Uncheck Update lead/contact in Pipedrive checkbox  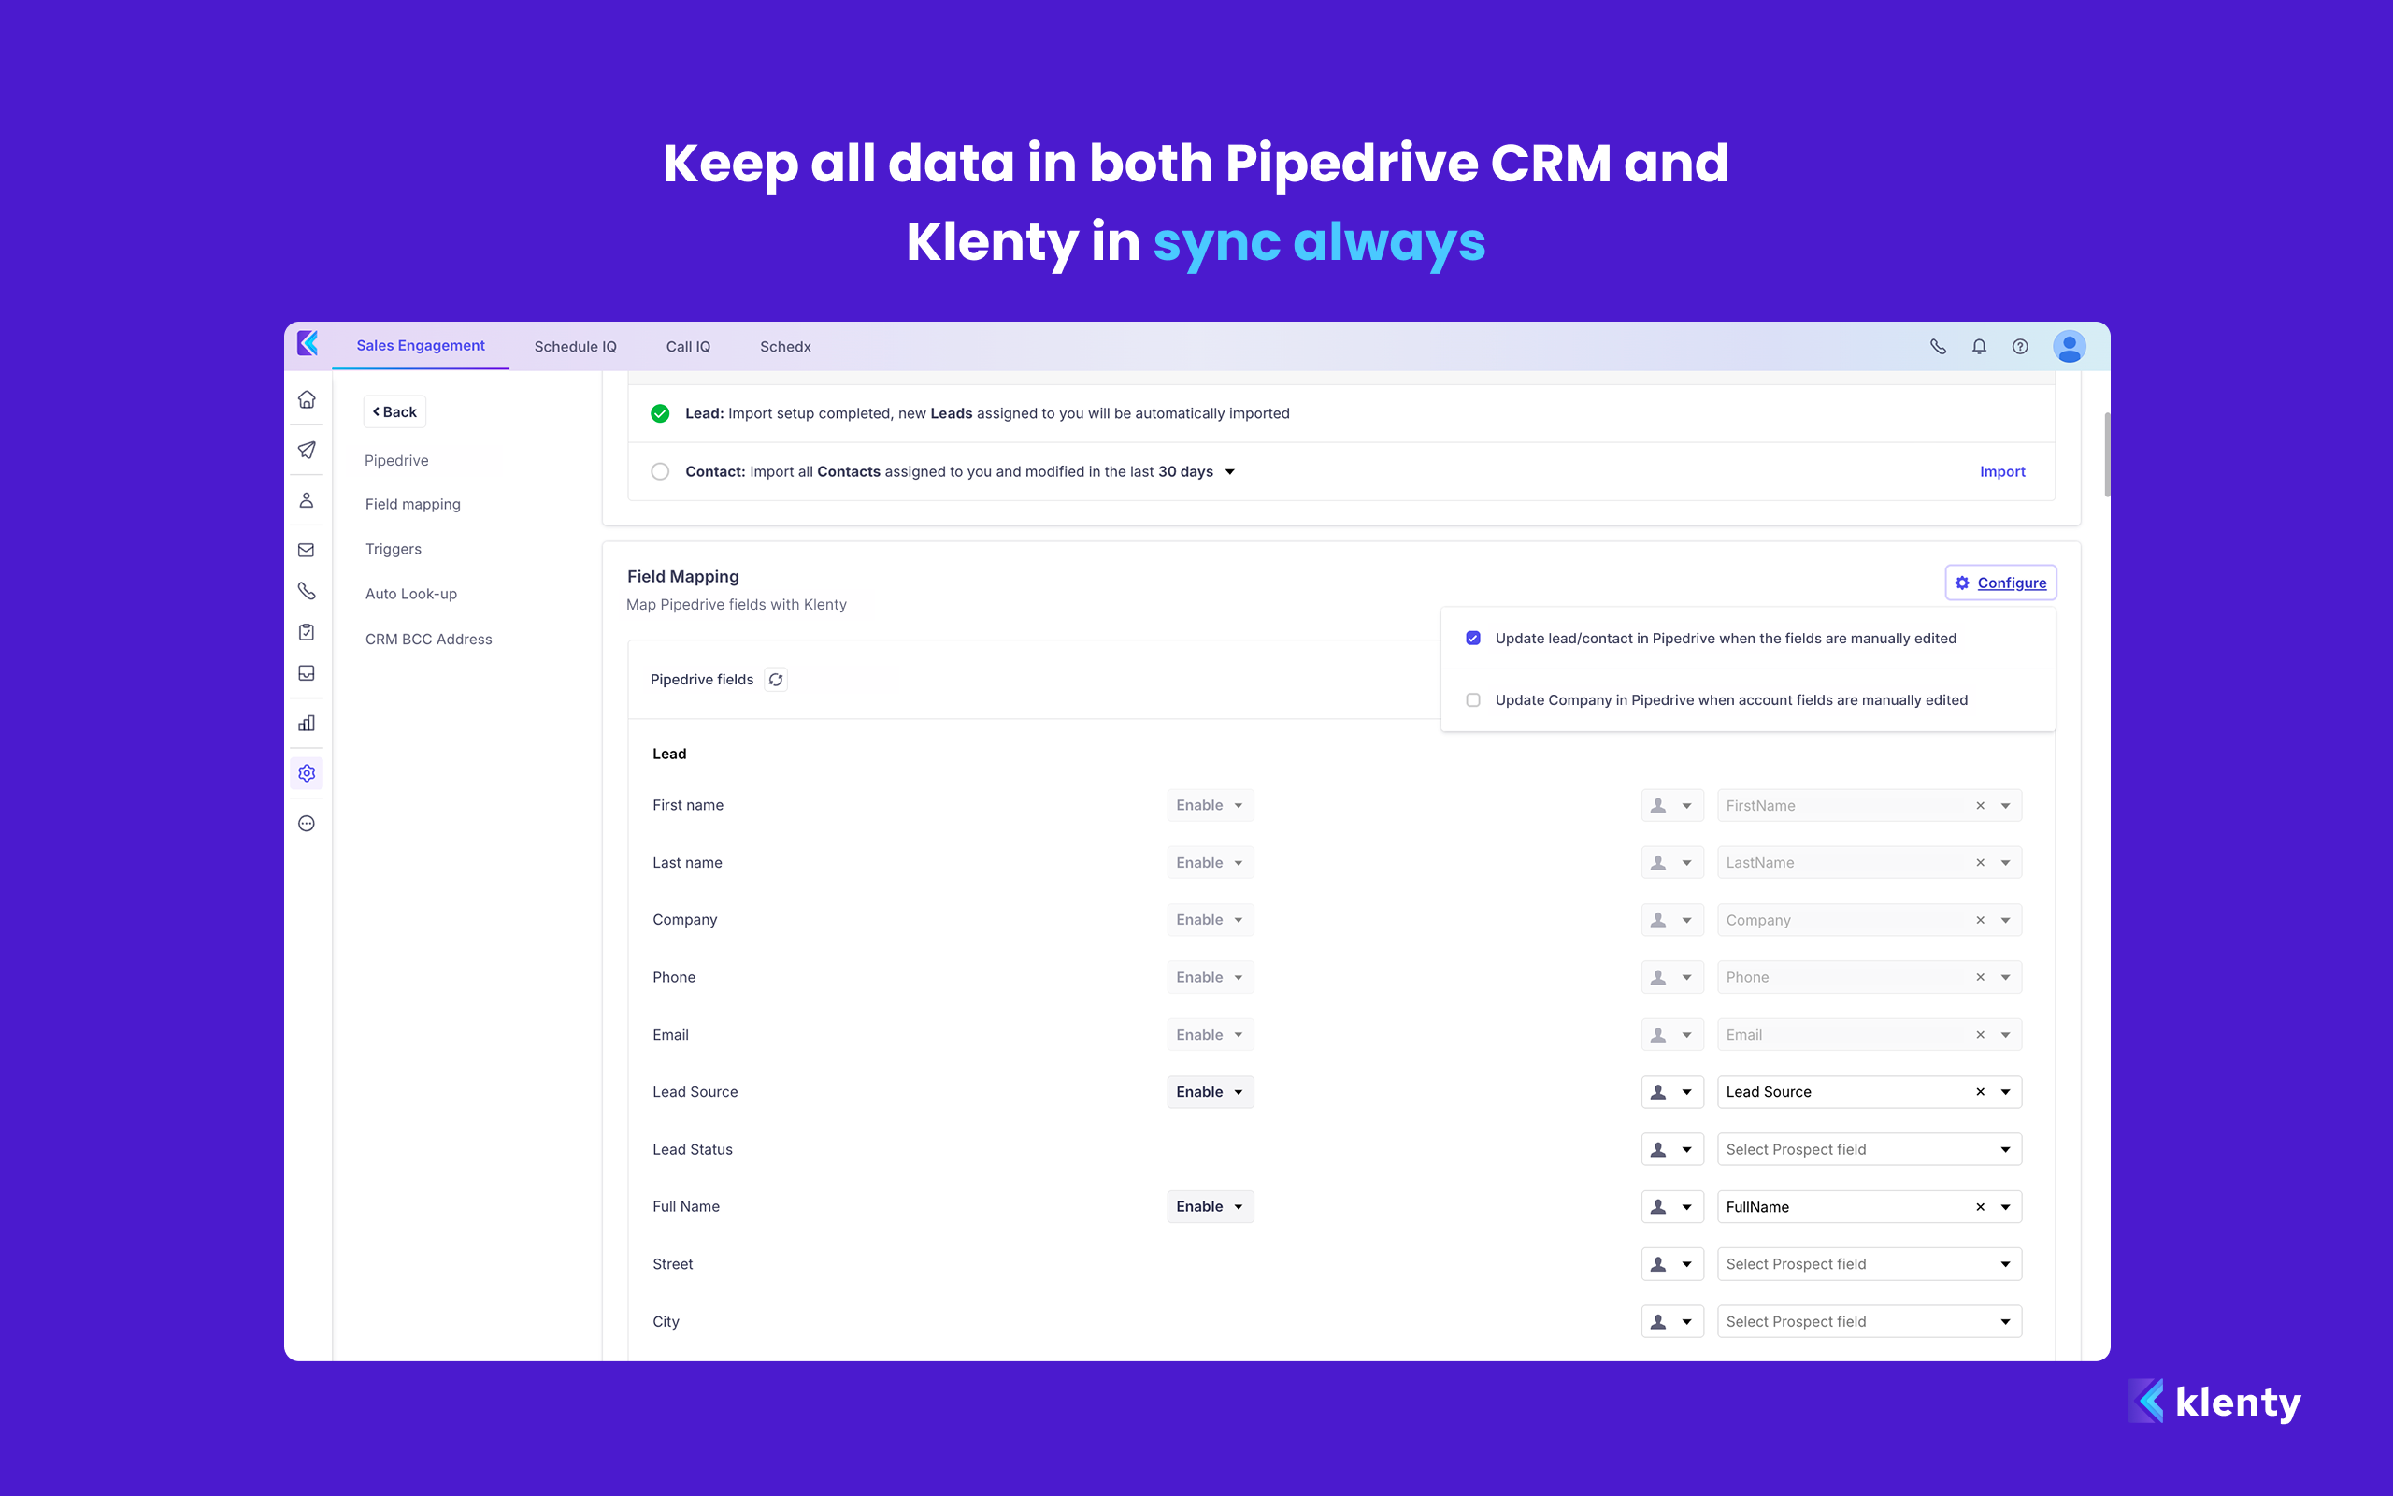[x=1473, y=639]
